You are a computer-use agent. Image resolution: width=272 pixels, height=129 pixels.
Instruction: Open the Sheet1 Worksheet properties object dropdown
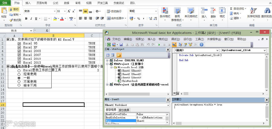pyautogui.click(x=168, y=105)
